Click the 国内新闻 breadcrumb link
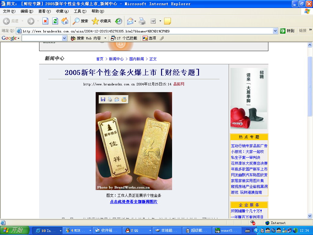Viewport: 313px width, 235px height. tap(137, 59)
